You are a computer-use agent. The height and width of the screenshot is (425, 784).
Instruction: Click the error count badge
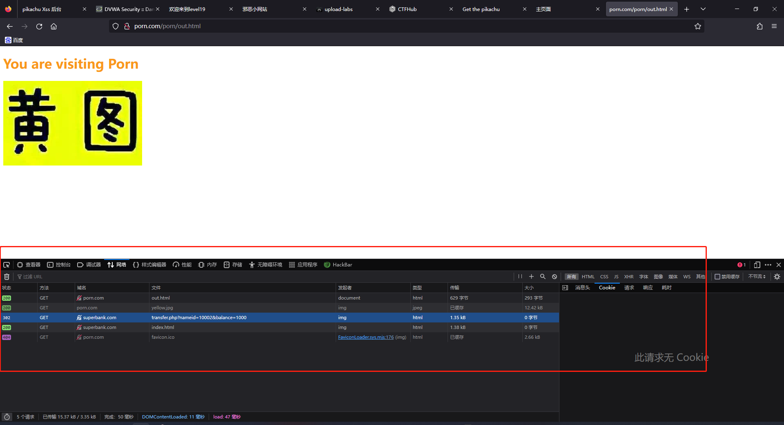[x=742, y=265]
